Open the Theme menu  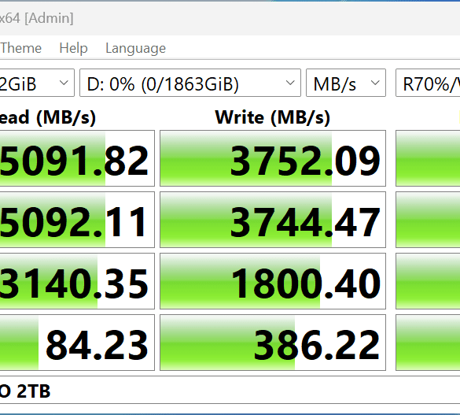point(20,48)
